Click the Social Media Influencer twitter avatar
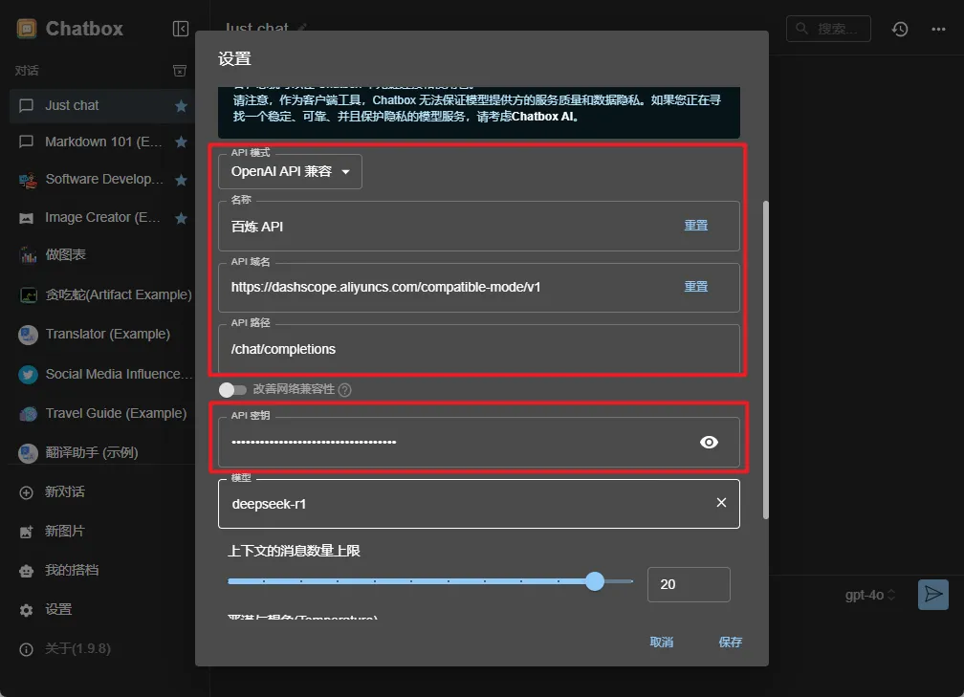The width and height of the screenshot is (964, 697). 28,375
